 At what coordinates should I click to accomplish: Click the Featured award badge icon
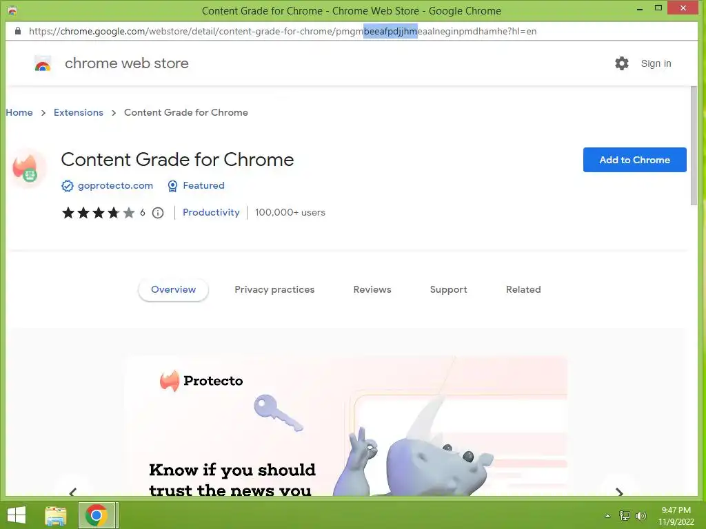(x=172, y=186)
